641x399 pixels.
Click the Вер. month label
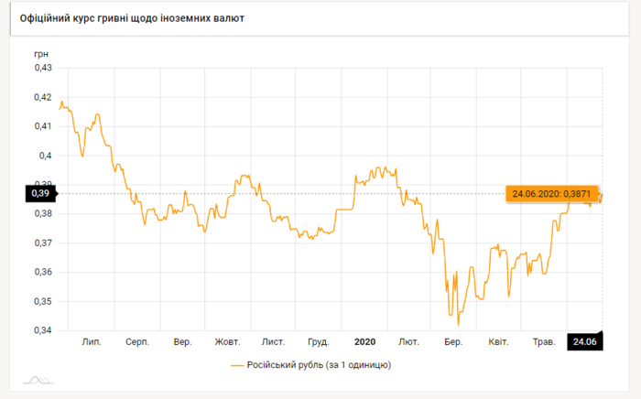182,341
